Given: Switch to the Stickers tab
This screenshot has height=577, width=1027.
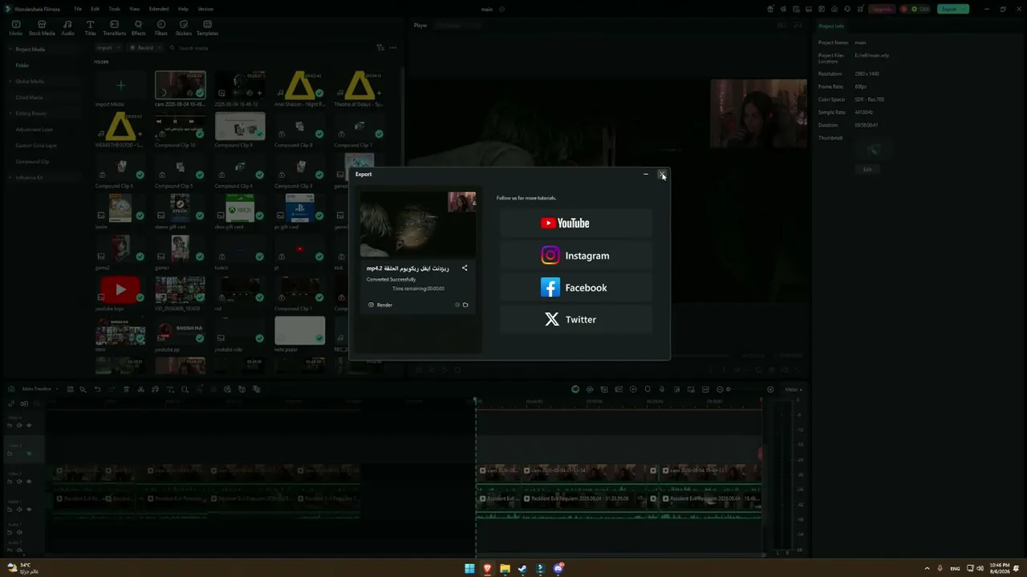Looking at the screenshot, I should [x=184, y=28].
